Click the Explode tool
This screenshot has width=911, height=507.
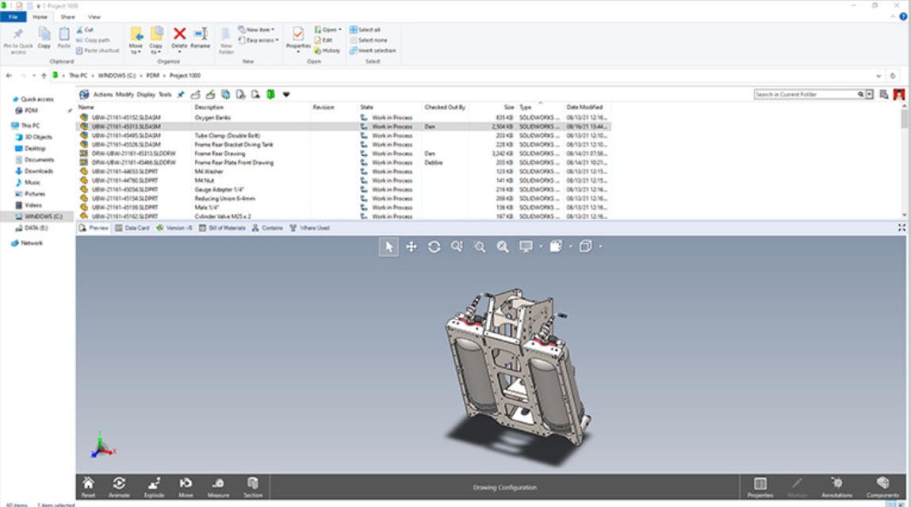(x=154, y=486)
